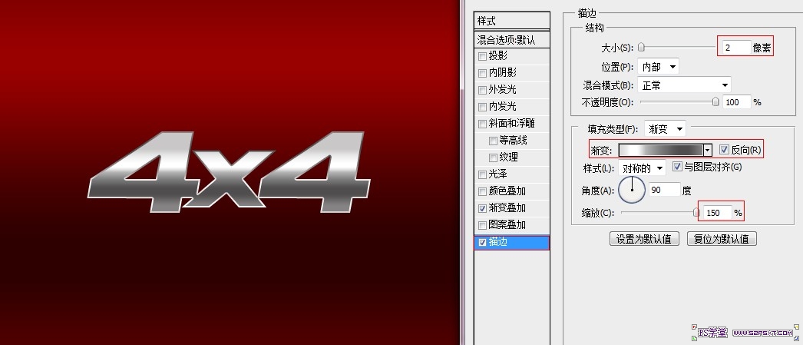
Task: Click the angle field showing 90
Action: (x=665, y=191)
